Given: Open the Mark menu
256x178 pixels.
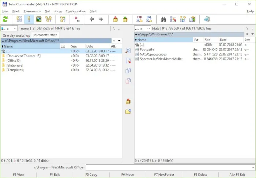Looking at the screenshot, I should pos(16,11).
